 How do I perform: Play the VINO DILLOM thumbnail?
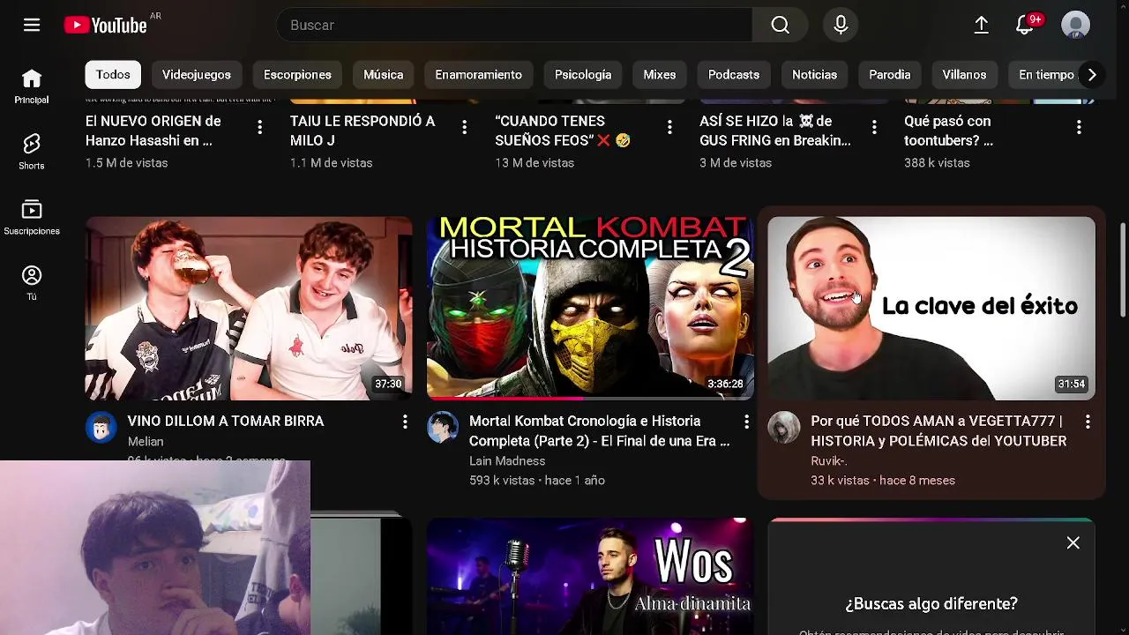[249, 309]
